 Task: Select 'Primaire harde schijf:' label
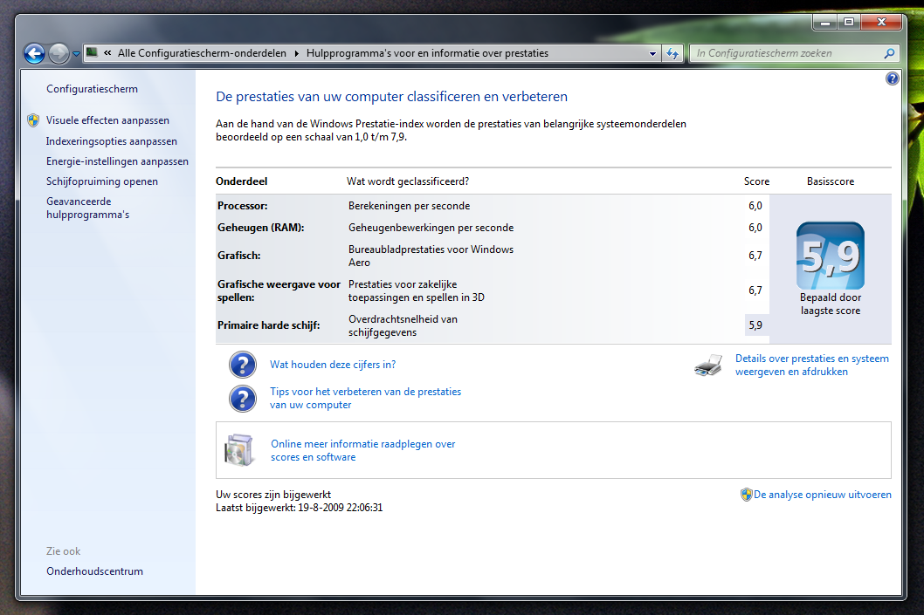(268, 325)
